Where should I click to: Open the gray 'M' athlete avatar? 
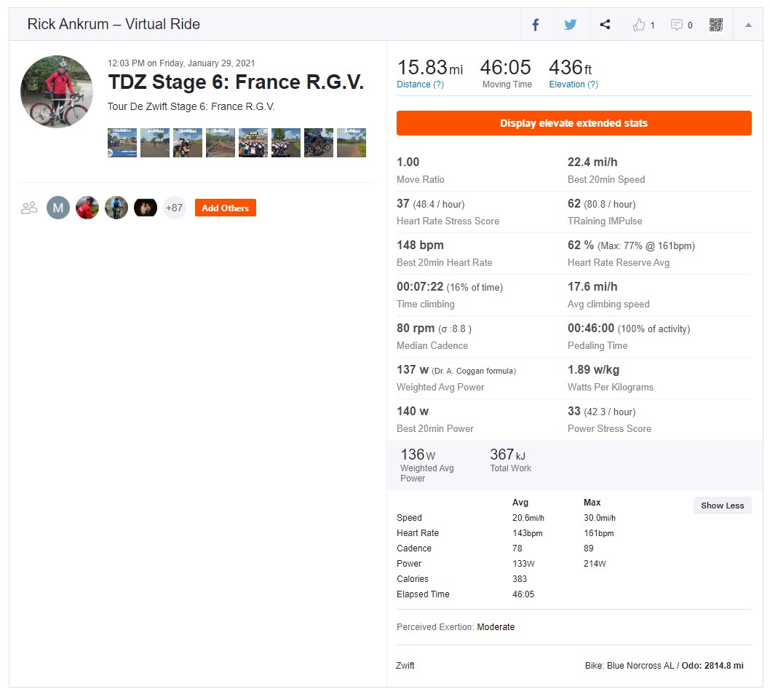(58, 208)
